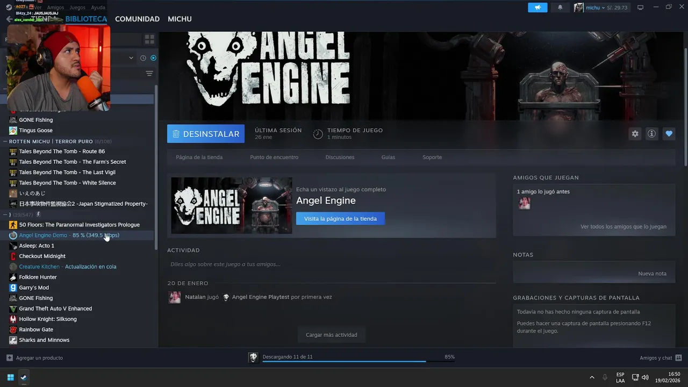688x387 pixels.
Task: Open the MICHU profile tab
Action: point(180,19)
